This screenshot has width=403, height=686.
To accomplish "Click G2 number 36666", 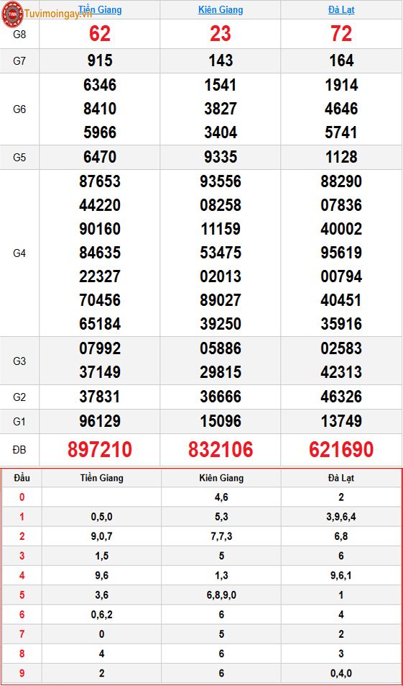I will [221, 397].
